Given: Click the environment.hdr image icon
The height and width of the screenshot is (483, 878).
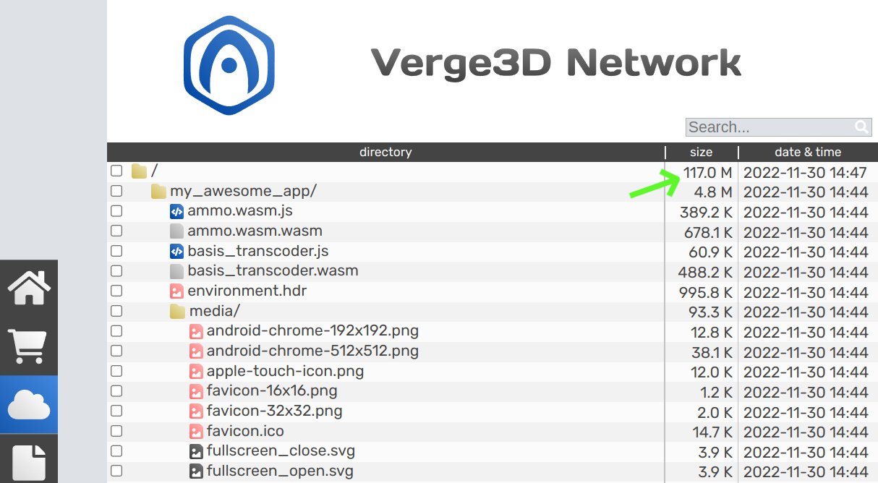Looking at the screenshot, I should (176, 291).
